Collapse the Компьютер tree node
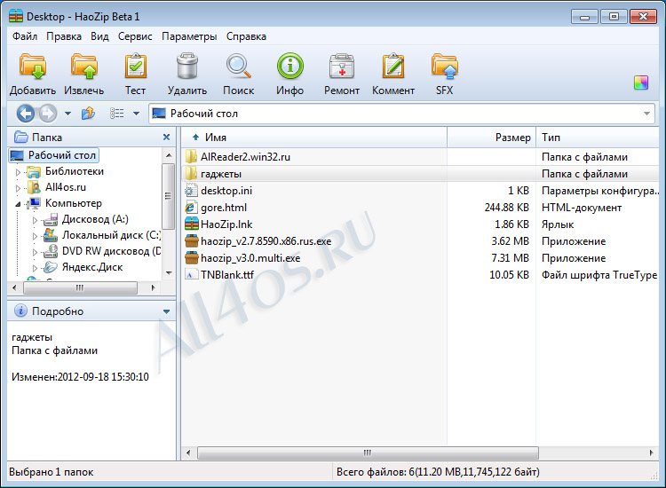The image size is (666, 488). tap(19, 204)
